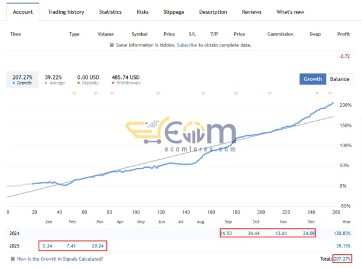Open the Risks tab
Image resolution: width=362 pixels, height=268 pixels.
pos(143,12)
